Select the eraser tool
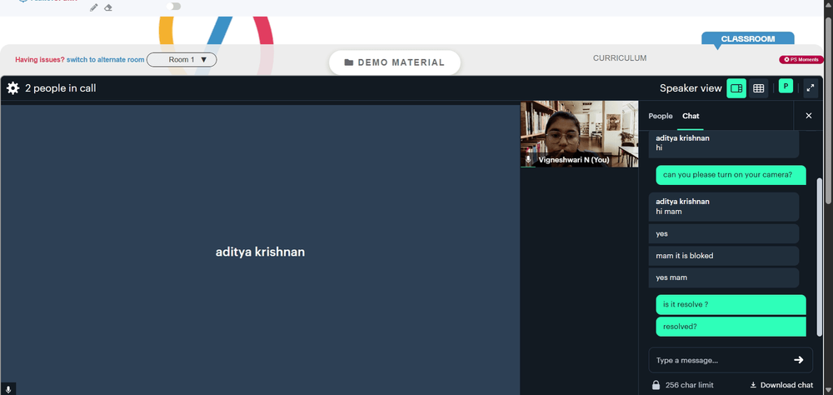 (107, 7)
